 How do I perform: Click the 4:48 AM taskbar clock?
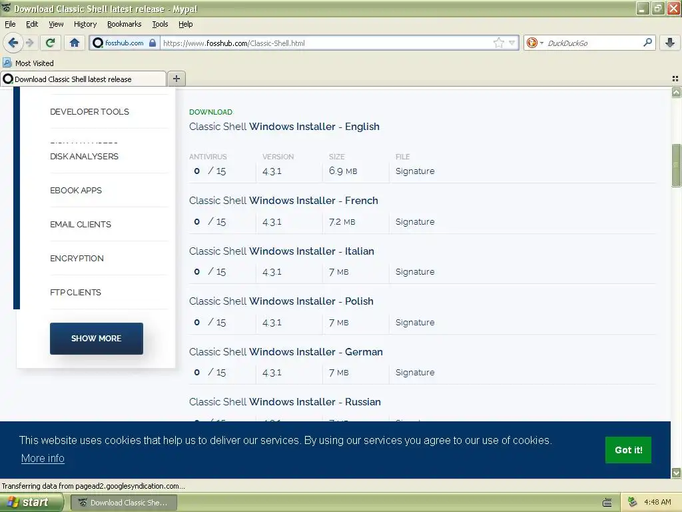[657, 502]
